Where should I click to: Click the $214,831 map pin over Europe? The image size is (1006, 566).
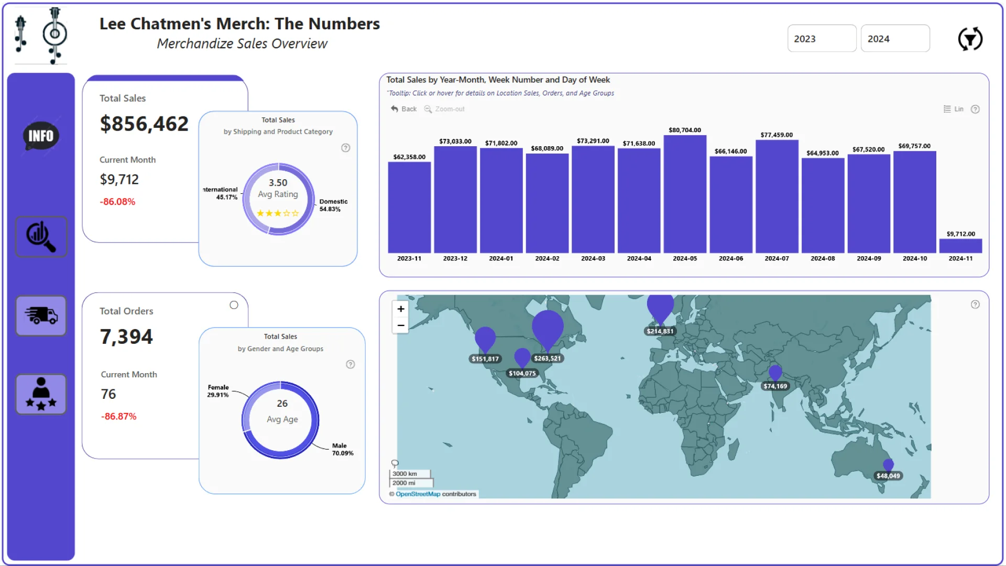(x=660, y=309)
